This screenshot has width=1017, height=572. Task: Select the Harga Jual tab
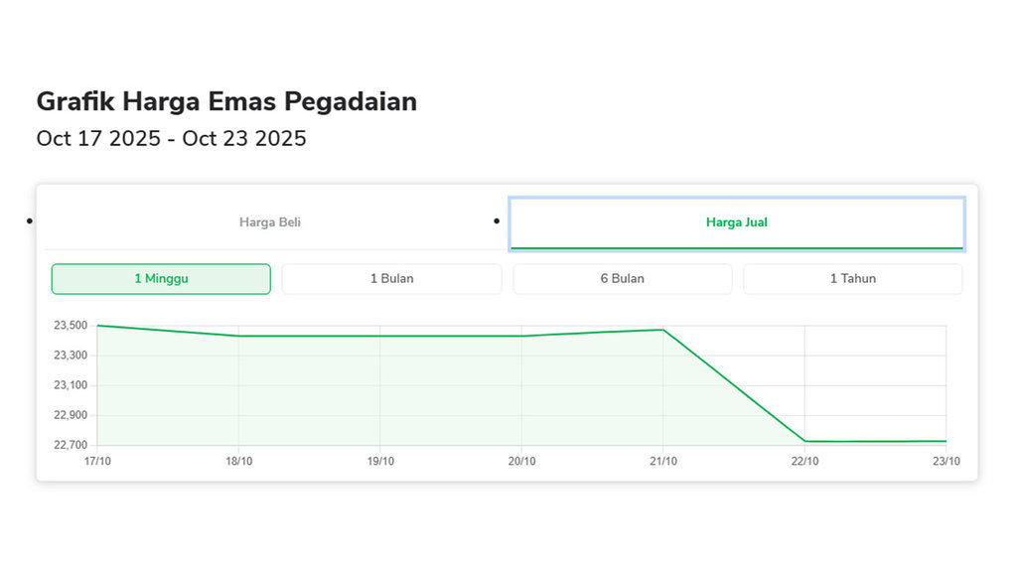click(736, 222)
